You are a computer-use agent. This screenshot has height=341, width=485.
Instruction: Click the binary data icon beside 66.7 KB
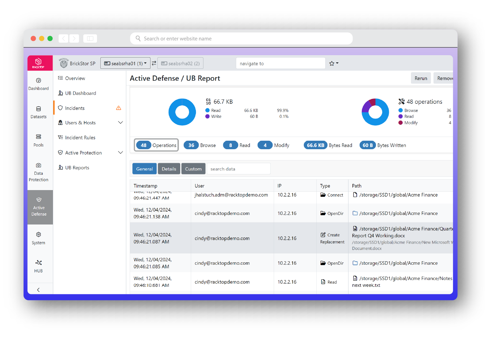[x=208, y=102]
